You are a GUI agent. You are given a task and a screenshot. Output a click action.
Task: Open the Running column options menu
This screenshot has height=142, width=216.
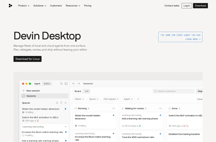point(113,108)
